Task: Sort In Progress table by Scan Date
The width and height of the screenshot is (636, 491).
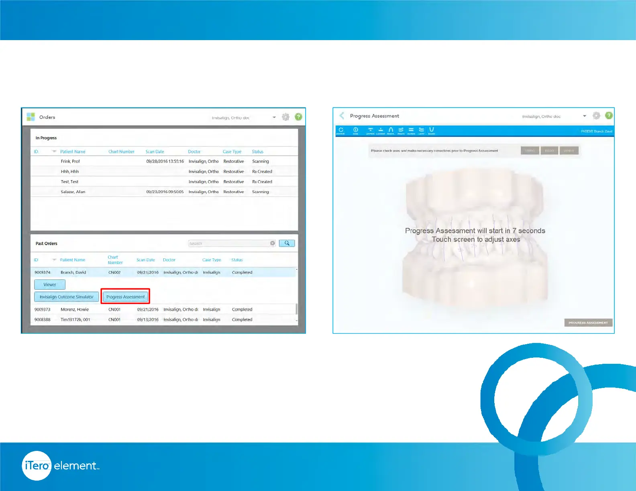Action: [155, 152]
